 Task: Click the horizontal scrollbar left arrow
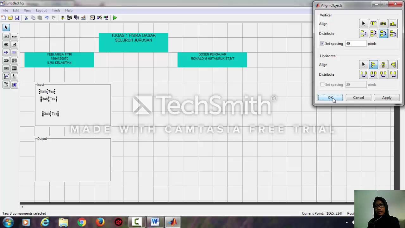pos(22,207)
